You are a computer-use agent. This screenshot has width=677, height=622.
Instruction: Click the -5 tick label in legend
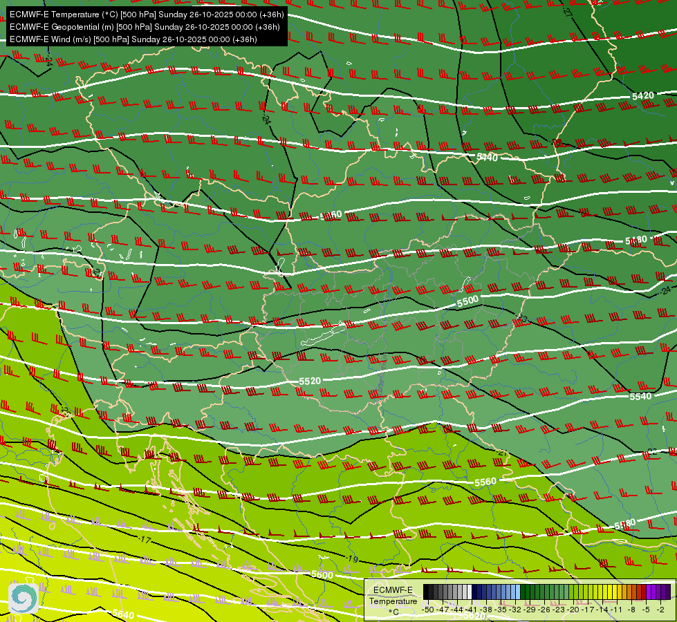tap(645, 610)
